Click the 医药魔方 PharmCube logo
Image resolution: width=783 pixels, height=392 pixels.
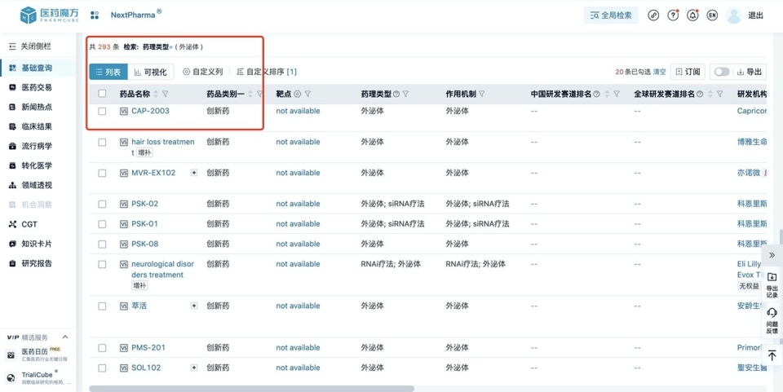[x=50, y=15]
